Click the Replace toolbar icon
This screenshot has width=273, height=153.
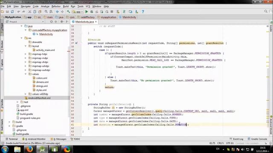click(51, 11)
